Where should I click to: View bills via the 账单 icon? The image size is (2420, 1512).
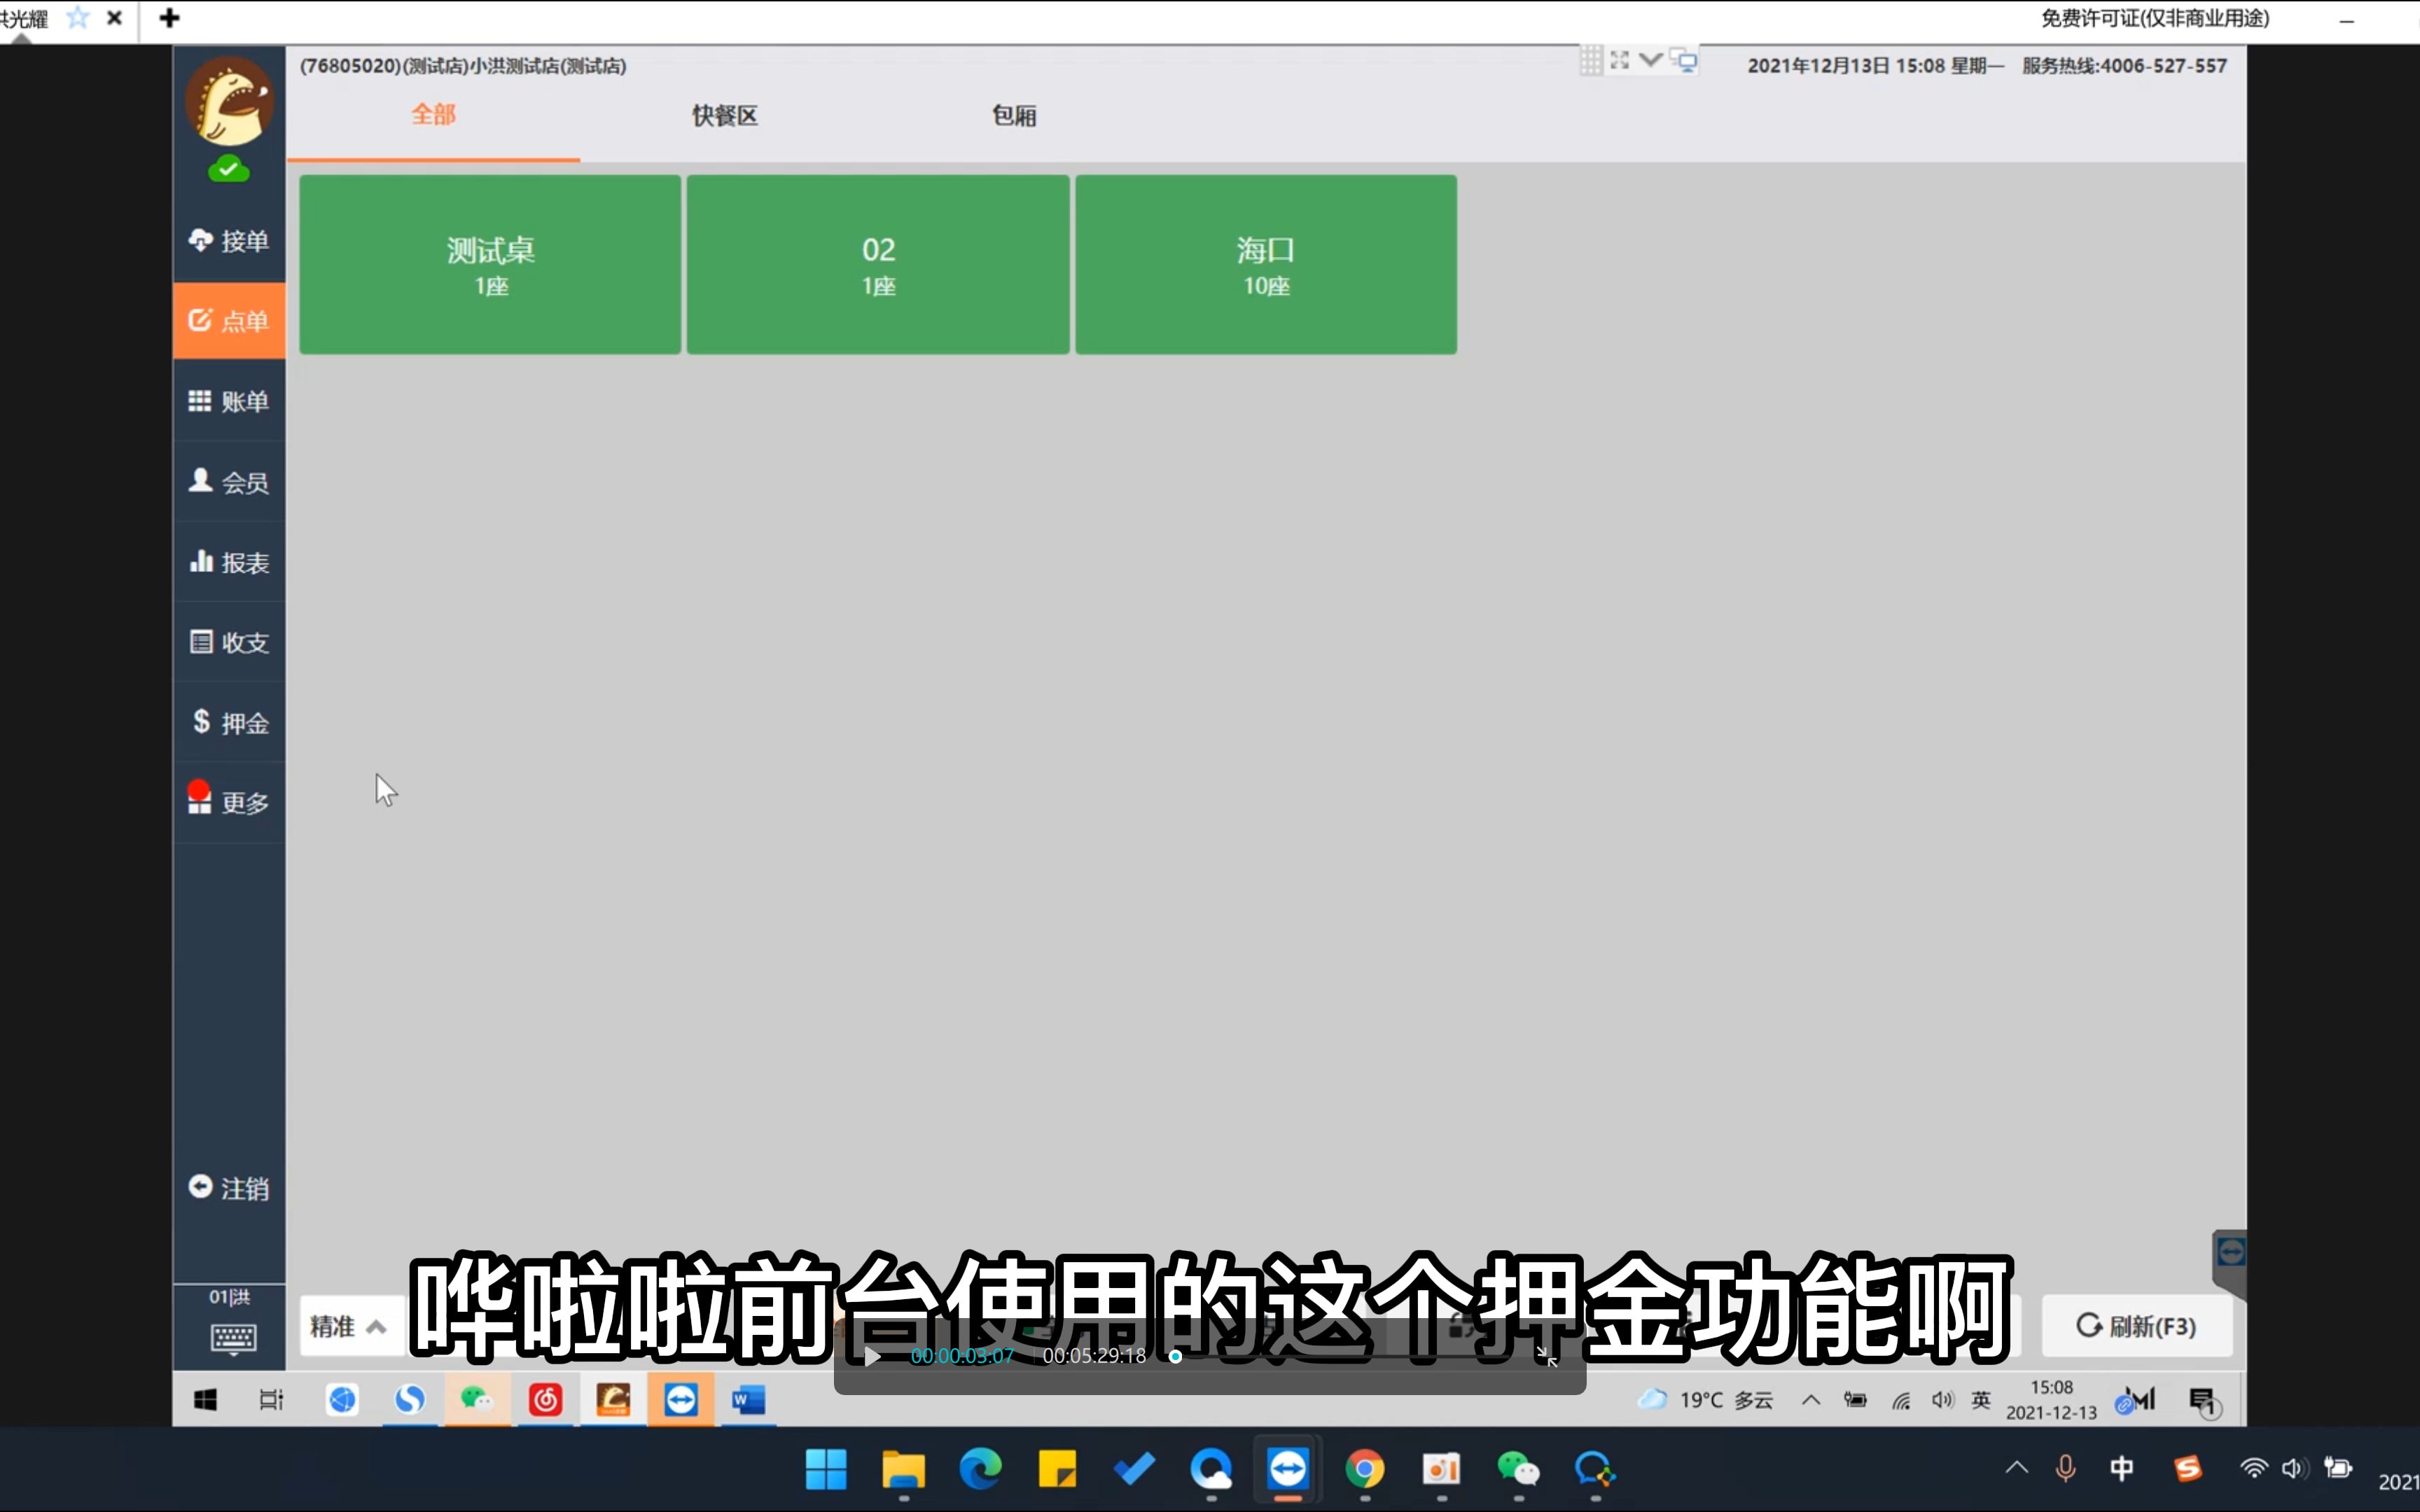(228, 401)
